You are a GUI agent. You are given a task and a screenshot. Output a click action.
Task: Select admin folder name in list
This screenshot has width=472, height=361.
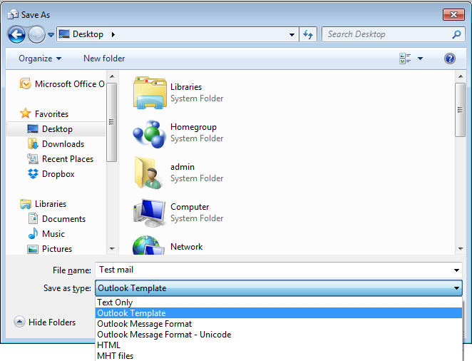point(183,167)
